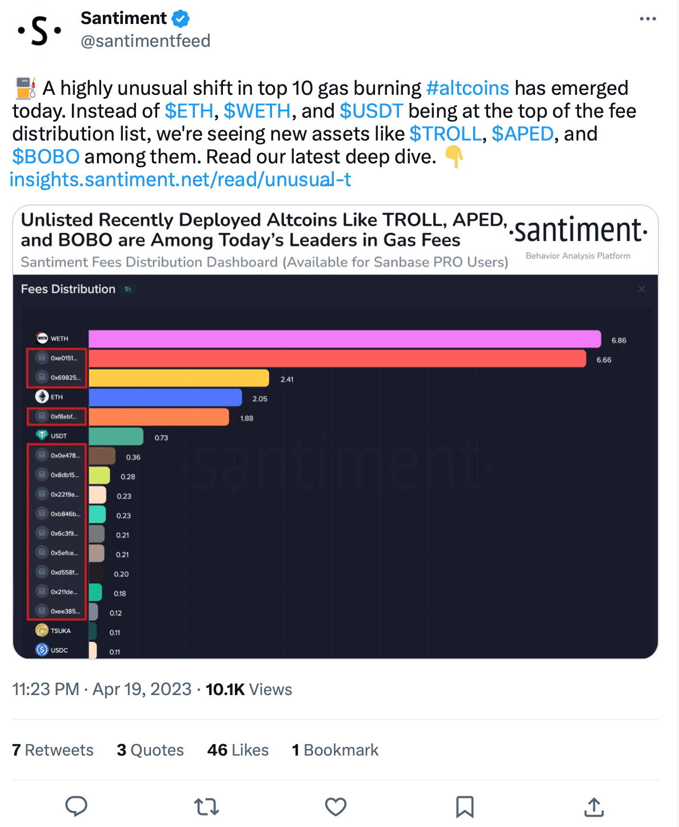Show the 46 Likes list
This screenshot has width=679, height=827.
pos(238,750)
